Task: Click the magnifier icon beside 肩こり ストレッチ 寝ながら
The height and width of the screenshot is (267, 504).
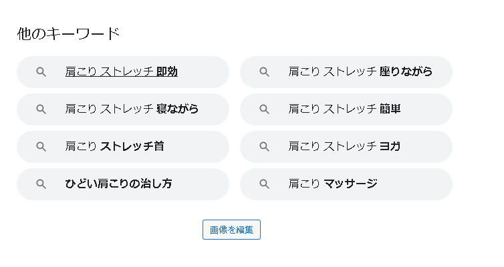Action: 41,109
